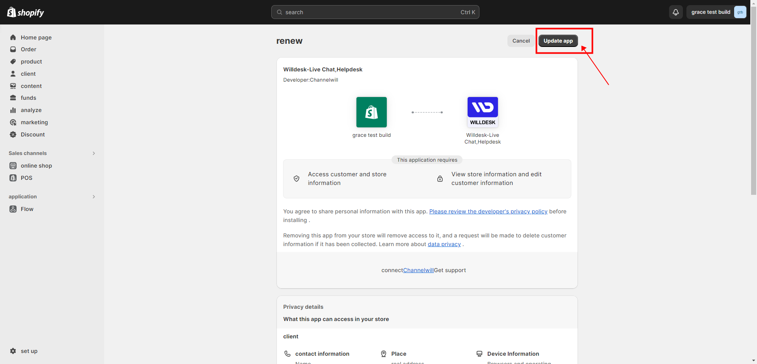Image resolution: width=757 pixels, height=364 pixels.
Task: Click the Discount badge icon
Action: (13, 134)
